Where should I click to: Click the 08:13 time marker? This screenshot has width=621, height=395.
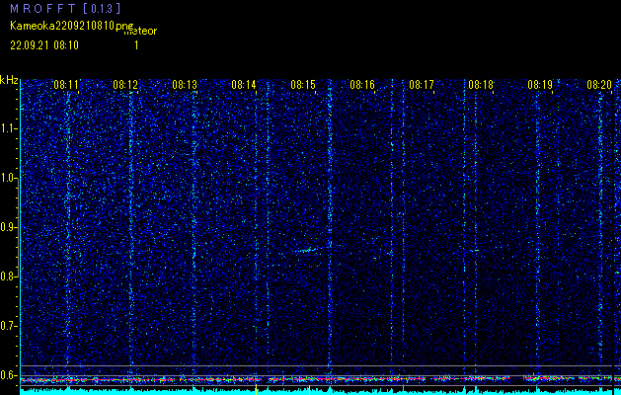click(185, 85)
